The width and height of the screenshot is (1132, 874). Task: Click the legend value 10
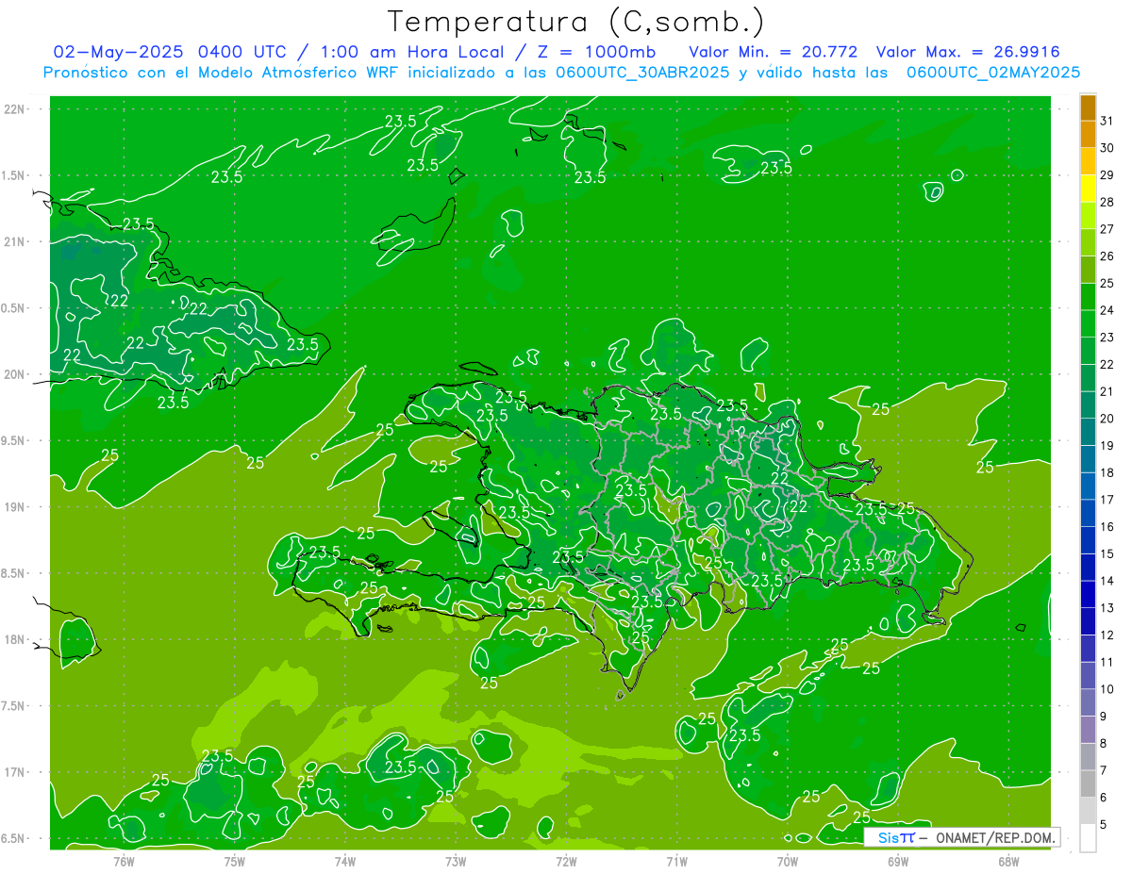pos(1107,689)
